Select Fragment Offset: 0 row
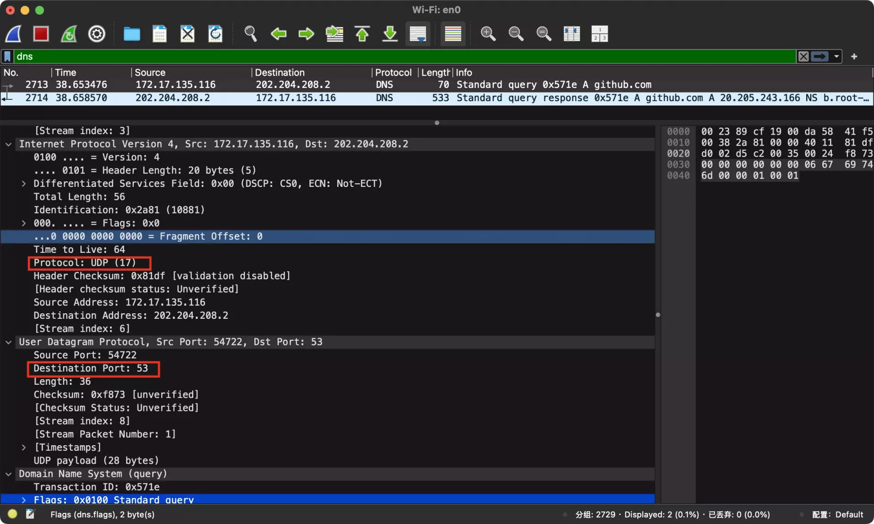 pos(327,236)
